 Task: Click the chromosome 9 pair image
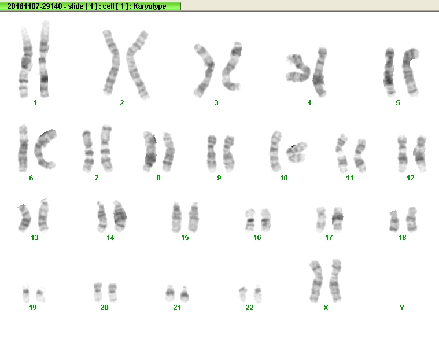(x=220, y=154)
